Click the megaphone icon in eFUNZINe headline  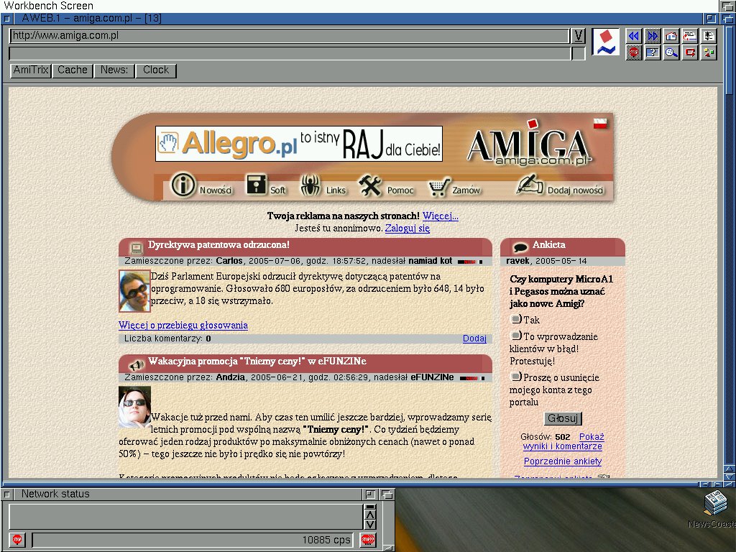137,364
